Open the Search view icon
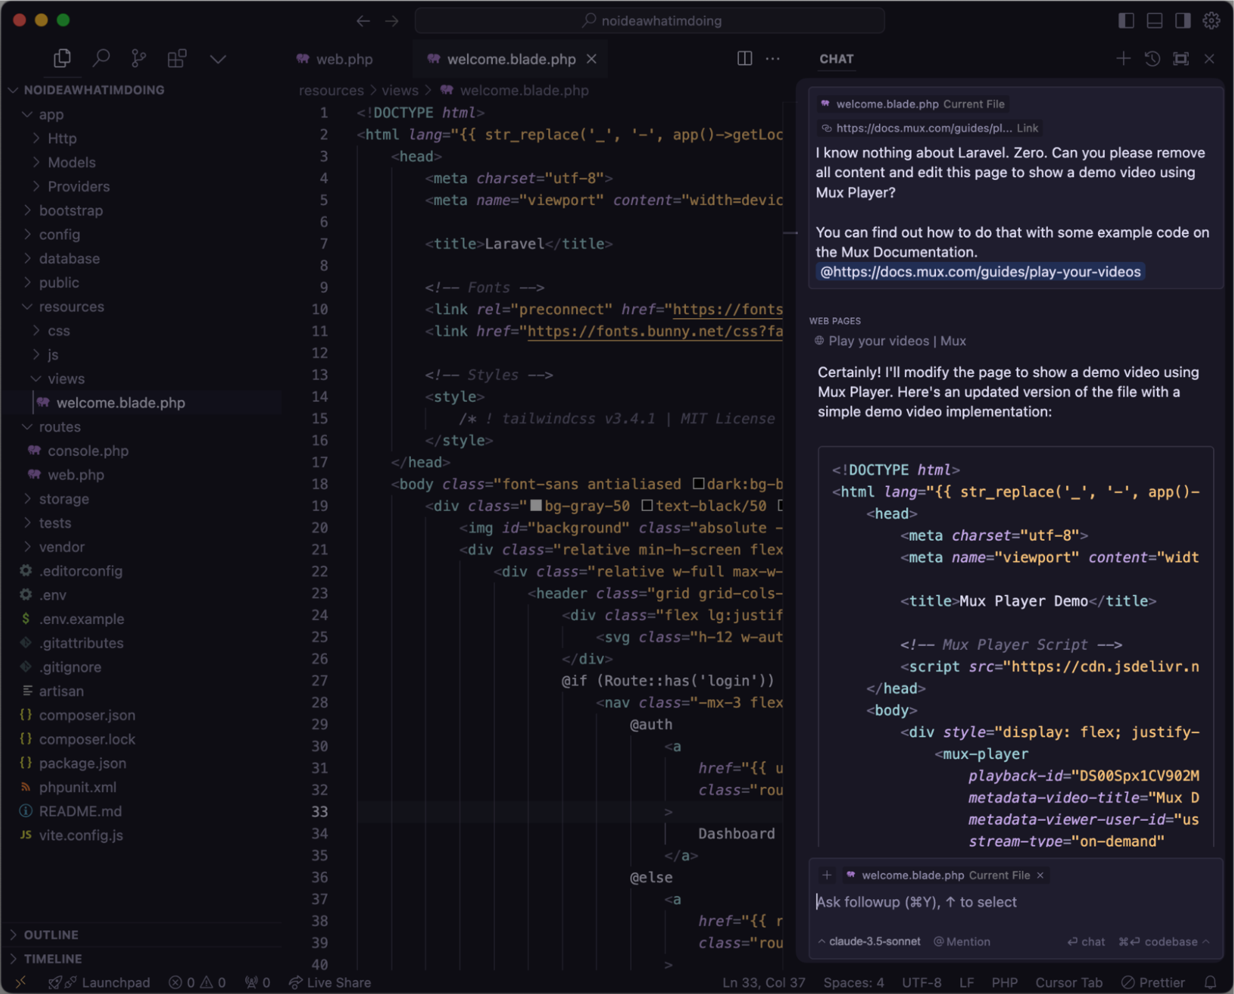The width and height of the screenshot is (1234, 994). pyautogui.click(x=101, y=59)
